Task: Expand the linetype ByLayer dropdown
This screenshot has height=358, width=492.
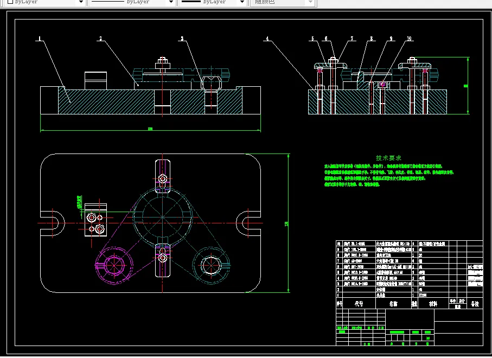Action: (170, 2)
